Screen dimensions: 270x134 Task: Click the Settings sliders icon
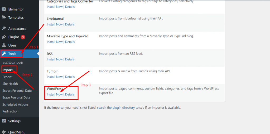[x=4, y=121]
